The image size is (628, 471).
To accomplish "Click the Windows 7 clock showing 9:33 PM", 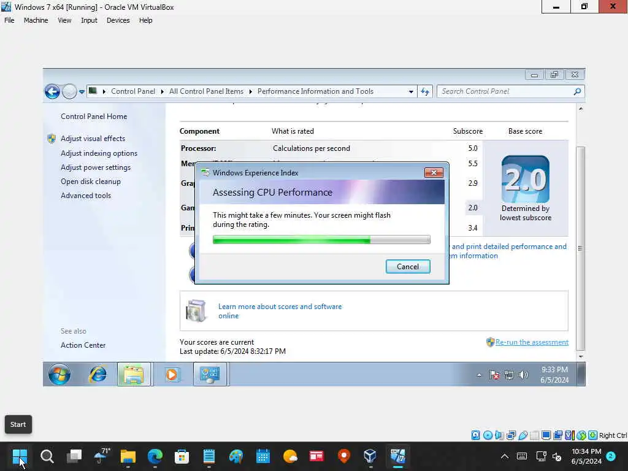I will tap(554, 375).
